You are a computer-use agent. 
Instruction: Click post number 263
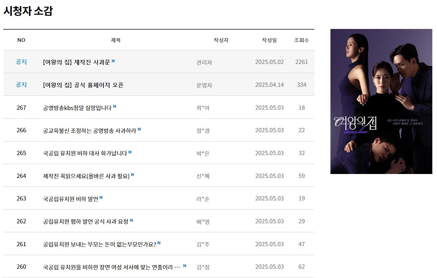pos(21,199)
